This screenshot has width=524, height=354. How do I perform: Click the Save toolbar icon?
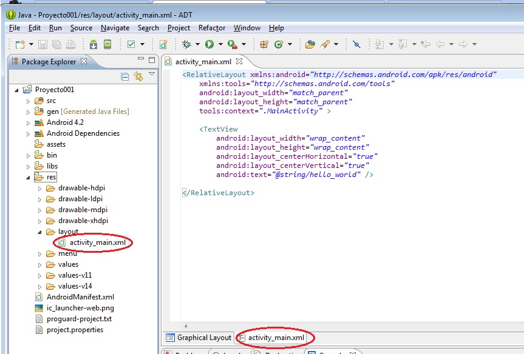point(43,44)
